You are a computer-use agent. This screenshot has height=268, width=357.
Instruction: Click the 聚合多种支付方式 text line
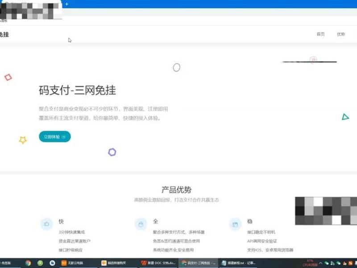179,232
